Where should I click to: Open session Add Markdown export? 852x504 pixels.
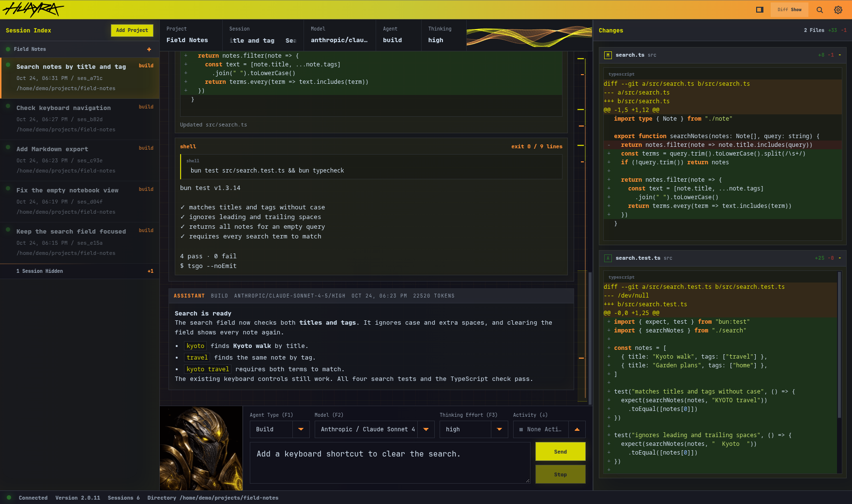80,160
